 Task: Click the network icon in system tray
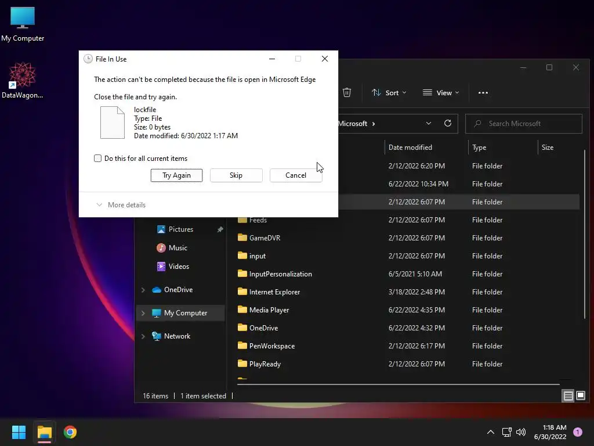click(x=506, y=432)
